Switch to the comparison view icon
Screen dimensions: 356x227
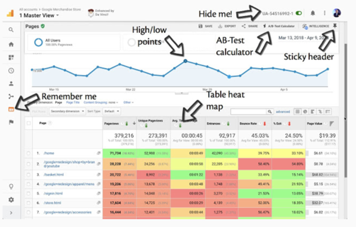coord(320,111)
